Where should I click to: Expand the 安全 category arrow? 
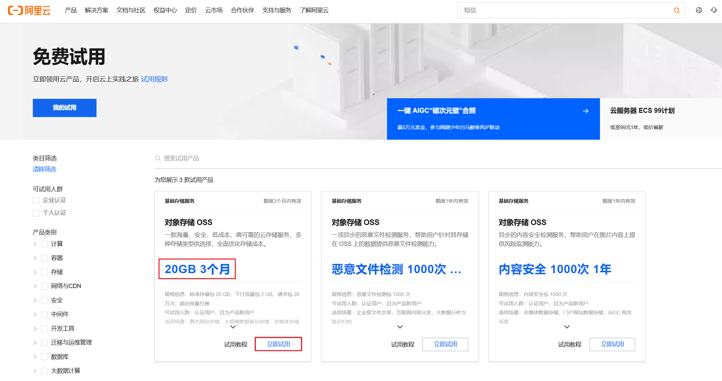35,300
